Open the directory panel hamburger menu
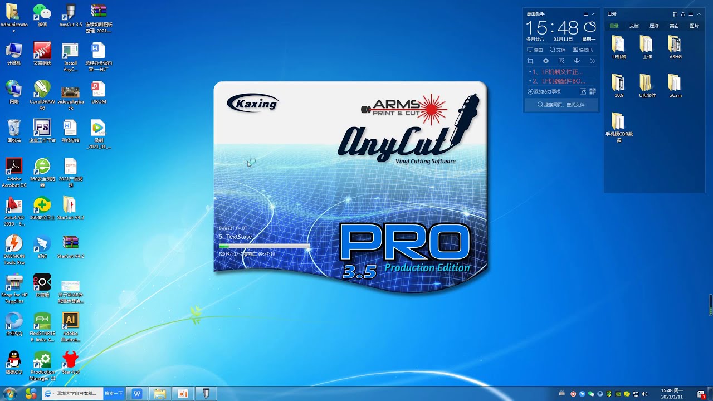Viewport: 713px width, 401px height. point(691,14)
